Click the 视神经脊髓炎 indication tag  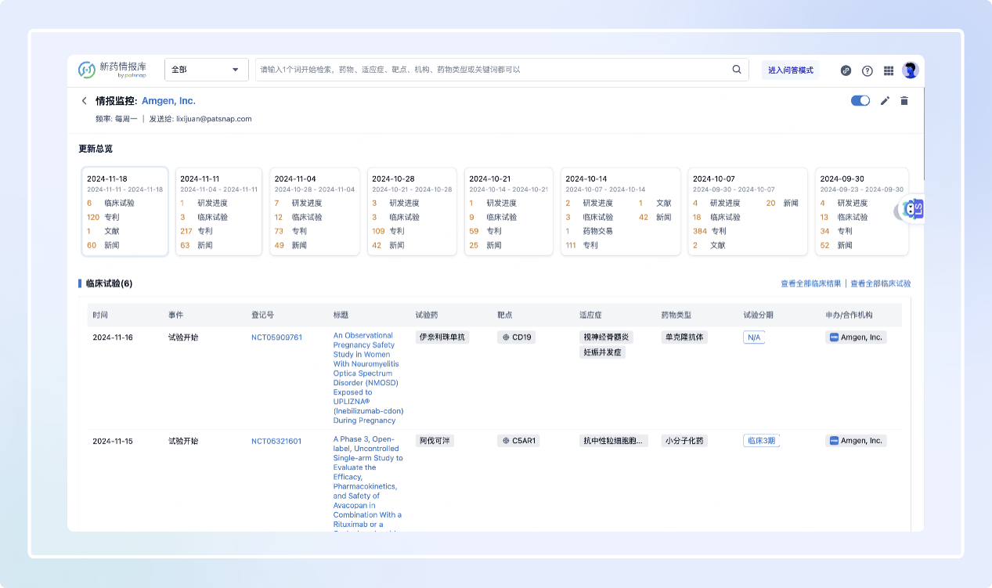click(607, 337)
